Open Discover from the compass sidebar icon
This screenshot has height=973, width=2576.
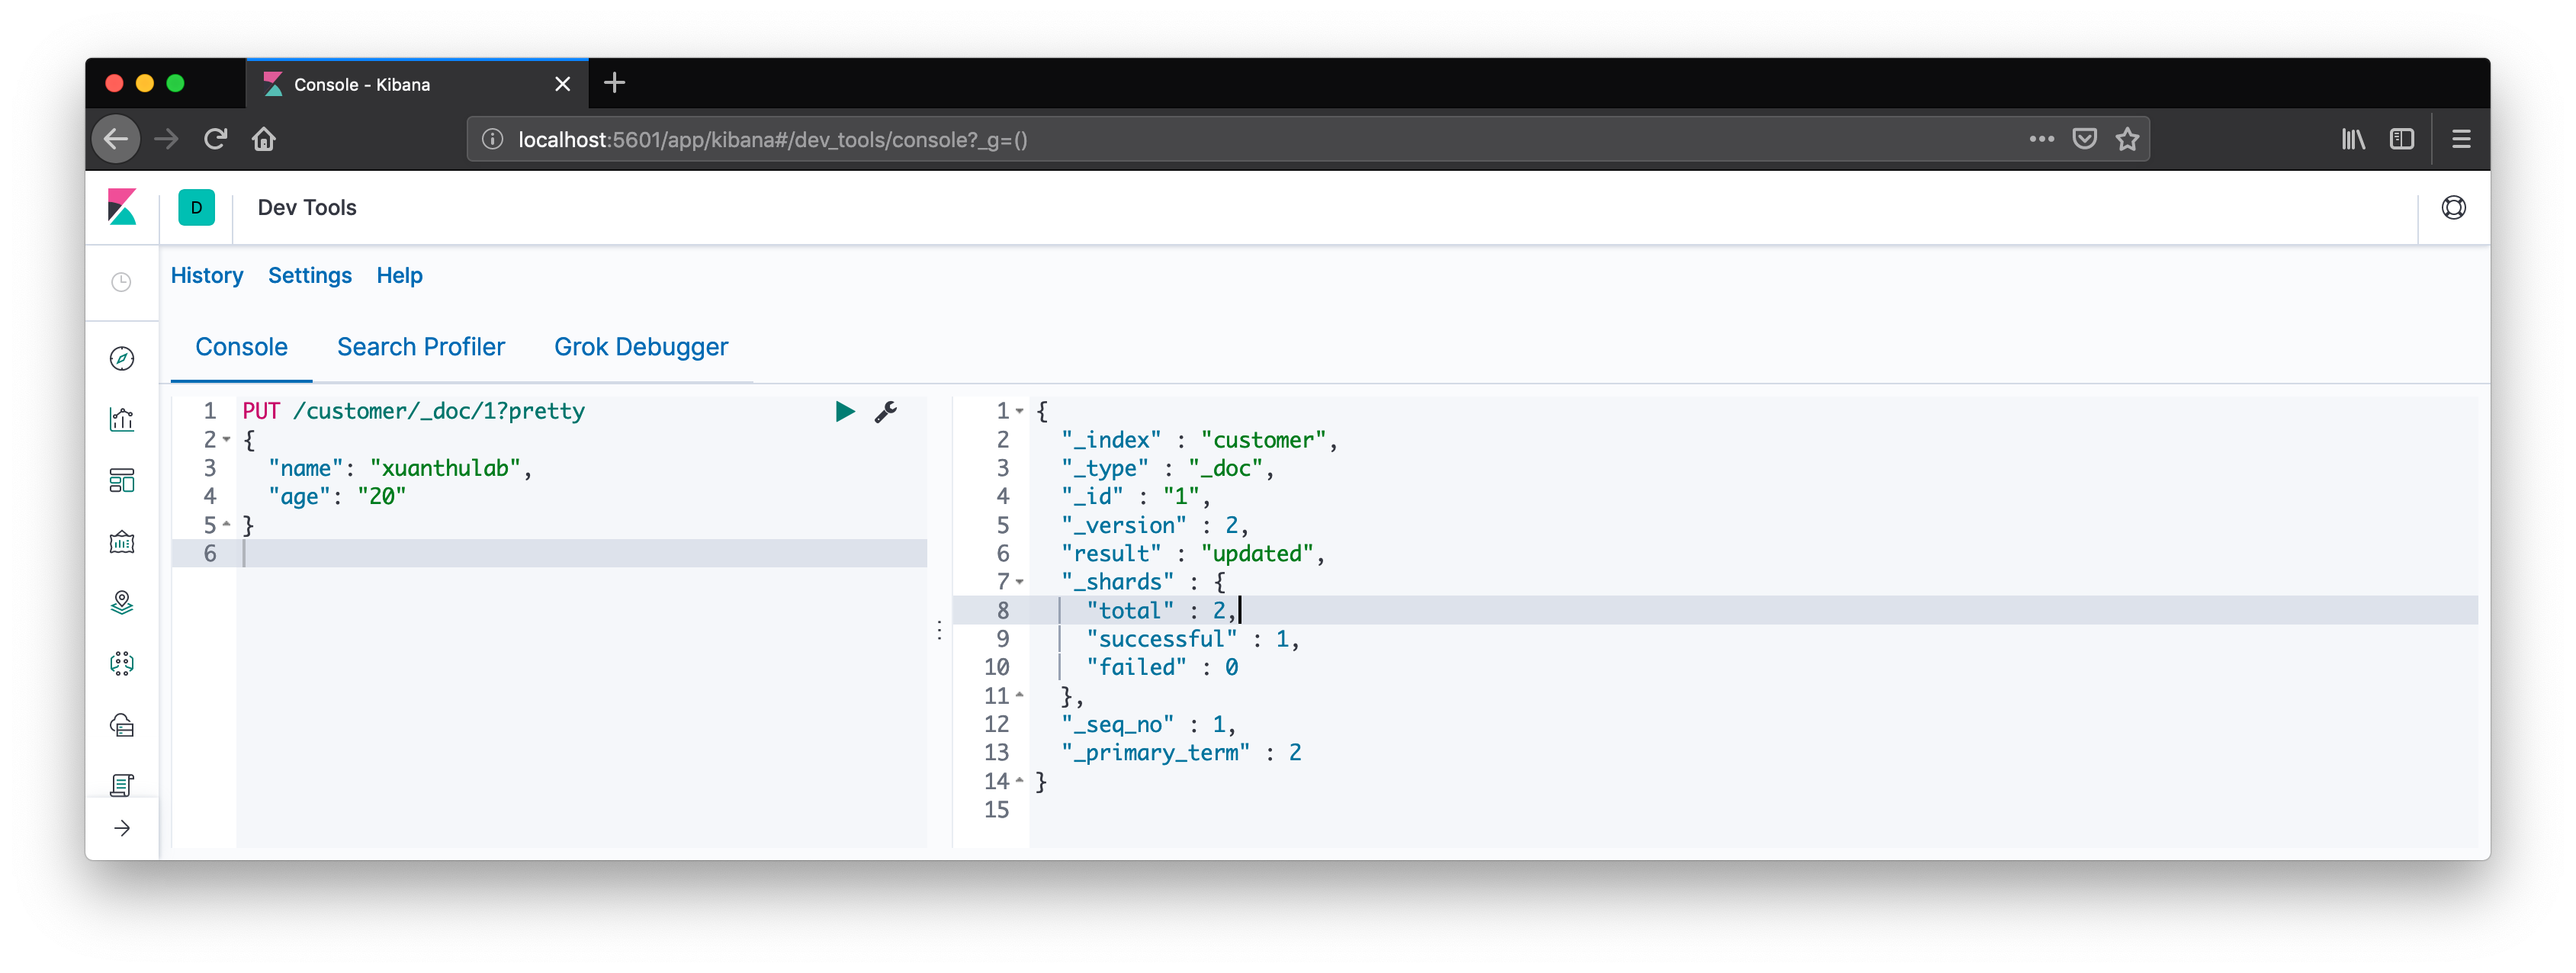click(122, 358)
